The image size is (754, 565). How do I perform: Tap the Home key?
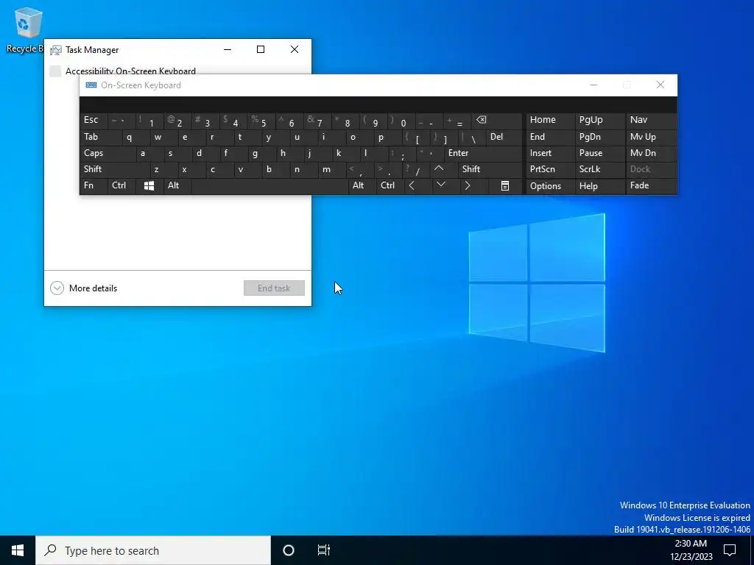550,120
